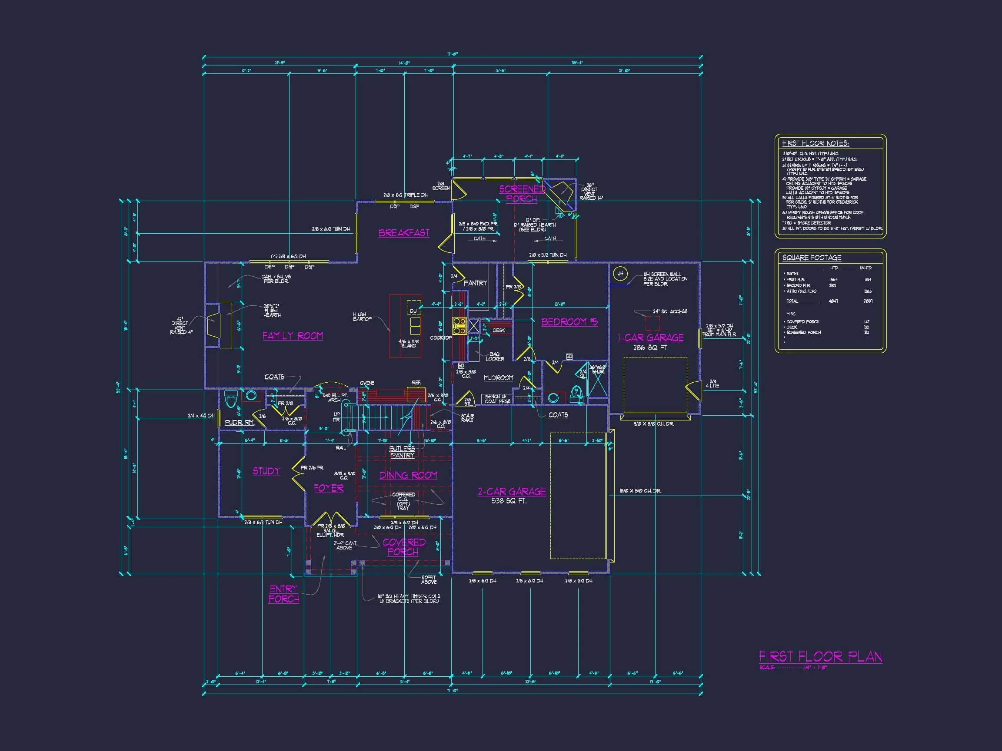Click the FIRST FLOOR PLAN title

tap(820, 657)
